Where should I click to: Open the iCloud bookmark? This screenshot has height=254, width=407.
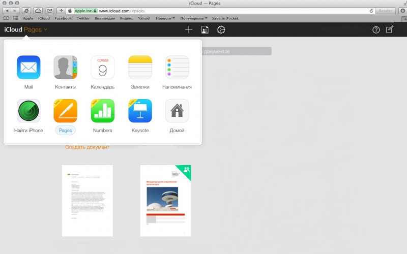44,18
